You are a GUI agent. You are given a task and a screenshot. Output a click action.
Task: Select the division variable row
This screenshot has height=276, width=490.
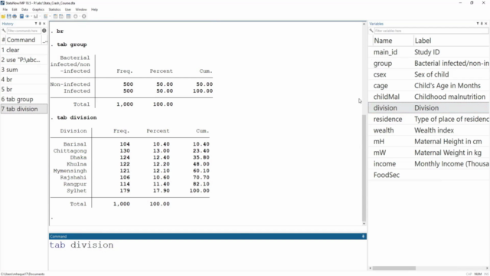click(x=429, y=108)
